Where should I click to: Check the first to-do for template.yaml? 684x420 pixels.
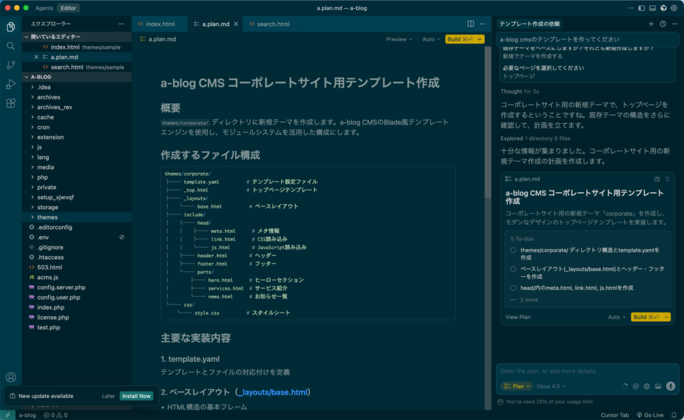[513, 250]
